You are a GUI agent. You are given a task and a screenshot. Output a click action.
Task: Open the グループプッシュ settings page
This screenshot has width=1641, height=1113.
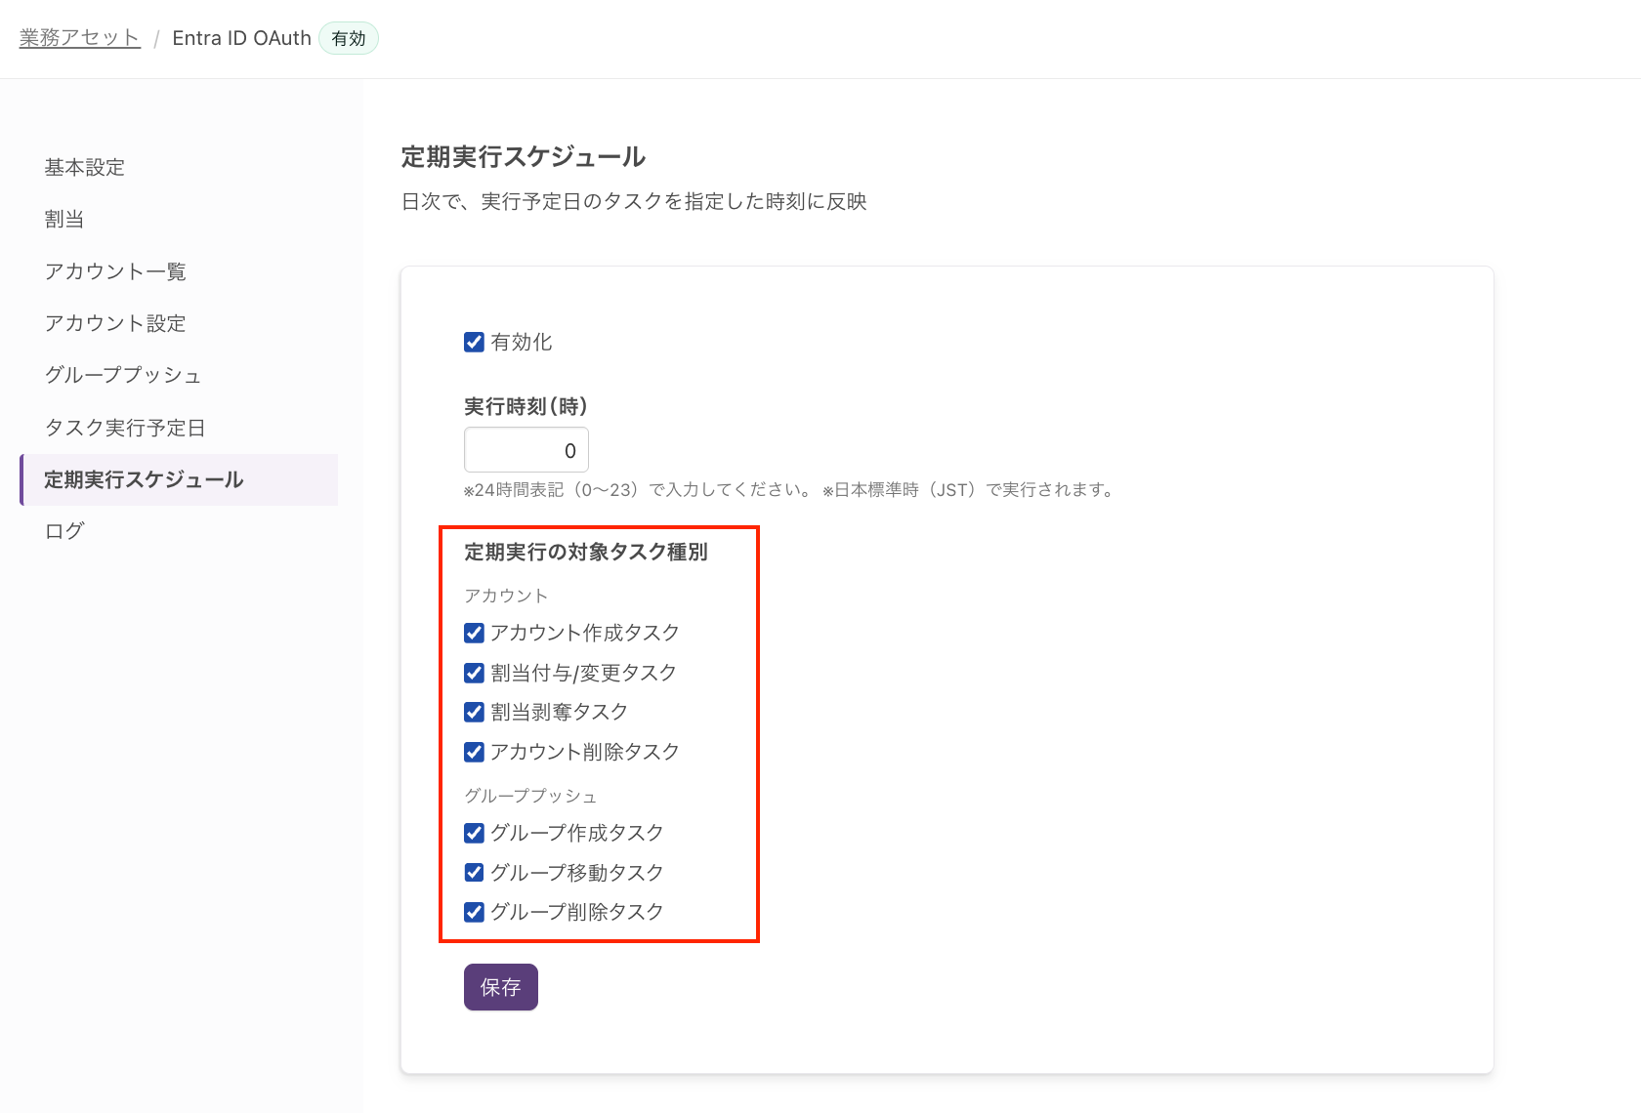coord(123,375)
